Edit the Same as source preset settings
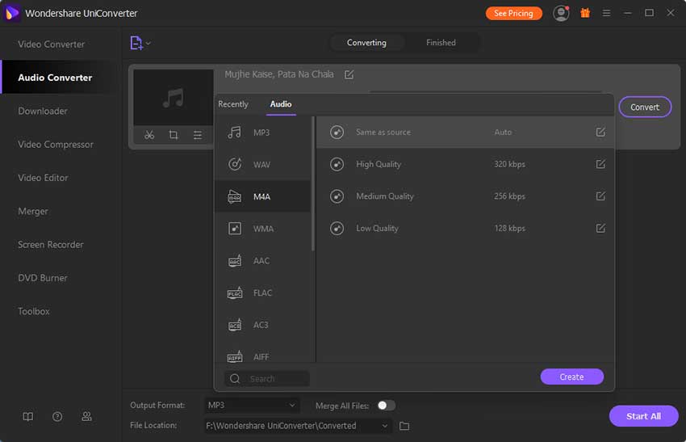The width and height of the screenshot is (686, 442). click(x=600, y=132)
